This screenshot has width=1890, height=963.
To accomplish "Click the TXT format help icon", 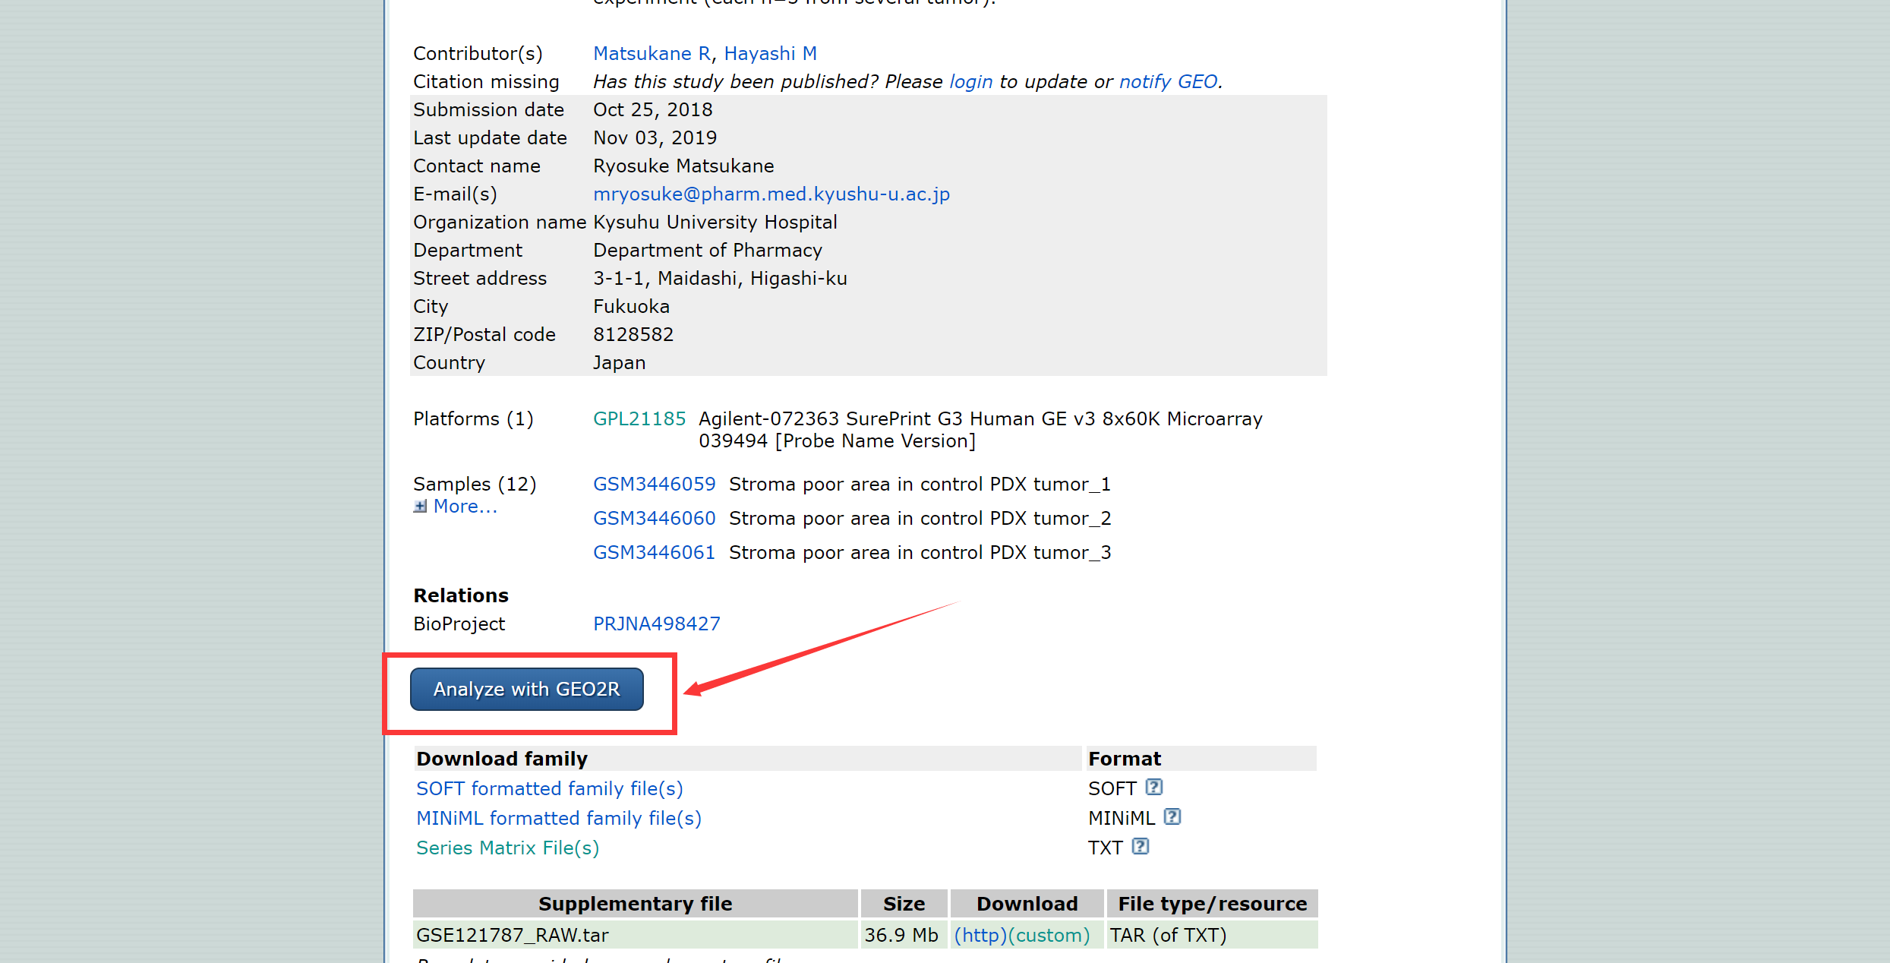I will click(1140, 846).
